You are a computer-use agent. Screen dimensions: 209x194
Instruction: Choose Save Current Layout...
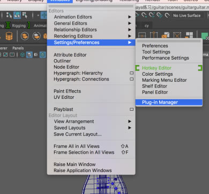(91, 134)
